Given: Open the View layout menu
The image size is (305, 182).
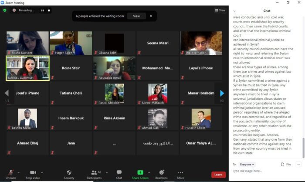Looking at the screenshot, I should pyautogui.click(x=220, y=10).
